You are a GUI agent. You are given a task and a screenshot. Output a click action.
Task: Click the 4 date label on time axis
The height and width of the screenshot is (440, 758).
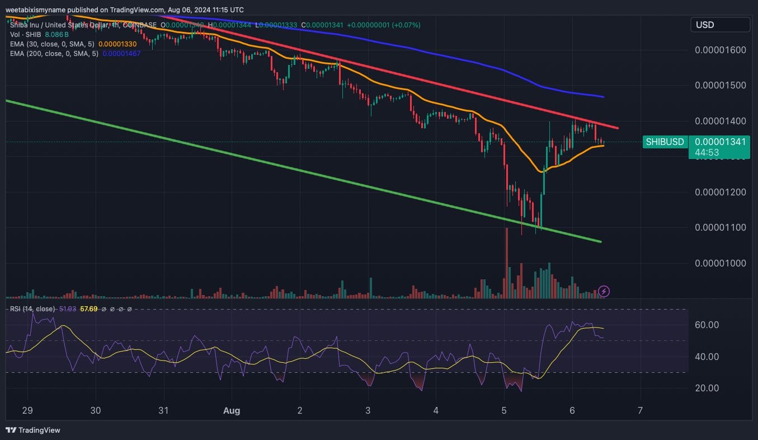coord(436,410)
